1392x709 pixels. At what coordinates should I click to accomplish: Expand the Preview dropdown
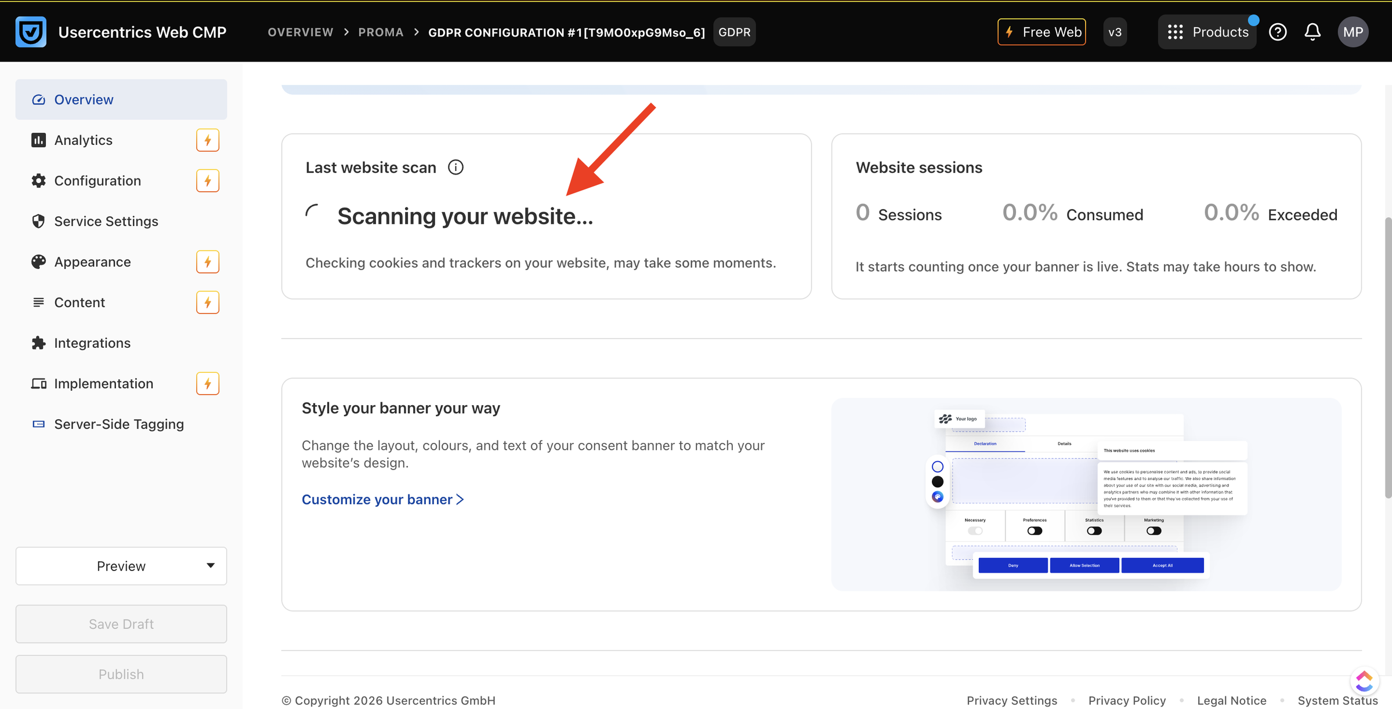click(121, 566)
